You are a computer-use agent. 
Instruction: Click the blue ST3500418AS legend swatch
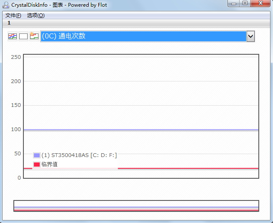36,155
